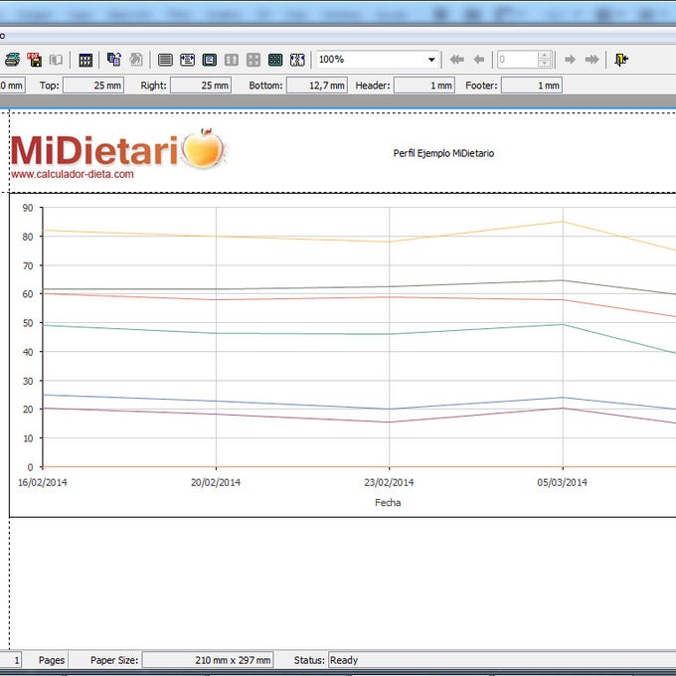
Task: Choose the multiple-pages grid view icon
Action: (x=275, y=60)
